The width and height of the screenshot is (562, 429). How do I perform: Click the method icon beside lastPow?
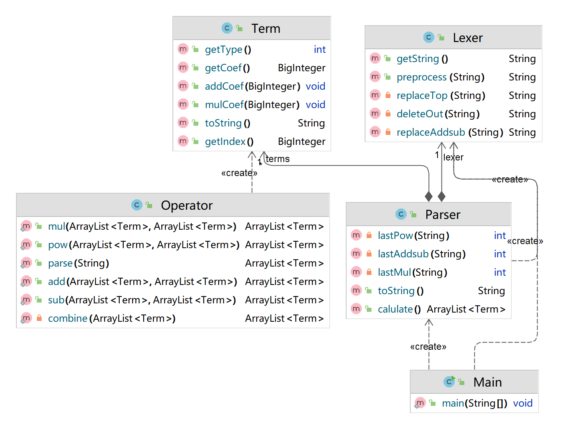tap(356, 235)
